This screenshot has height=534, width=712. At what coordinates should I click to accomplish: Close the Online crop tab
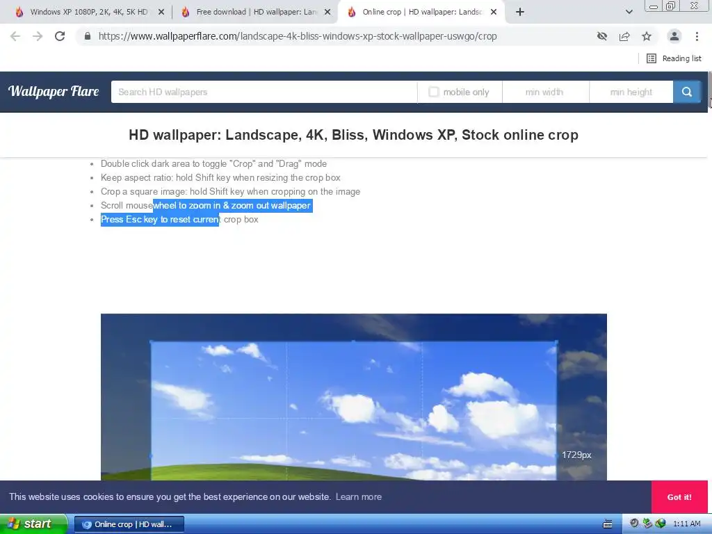(494, 13)
